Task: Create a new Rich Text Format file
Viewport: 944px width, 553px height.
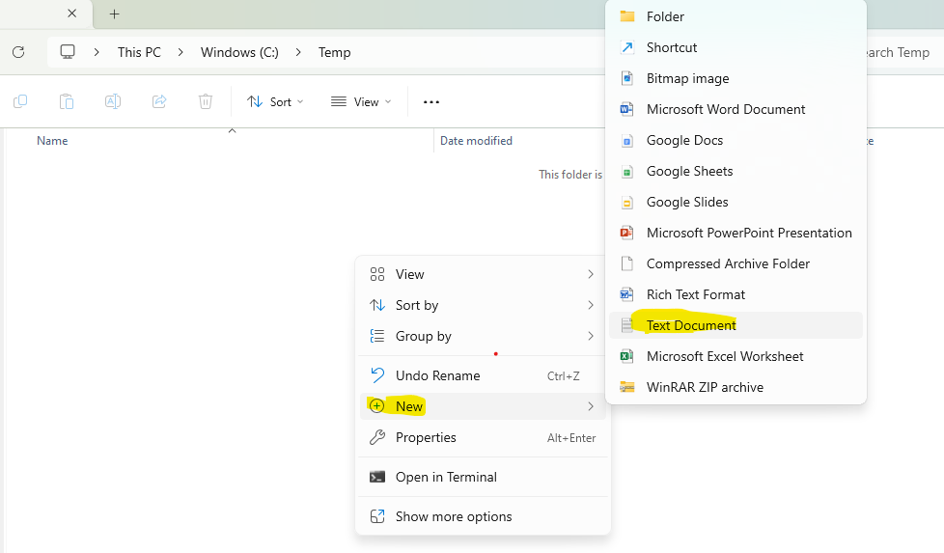Action: [736, 294]
